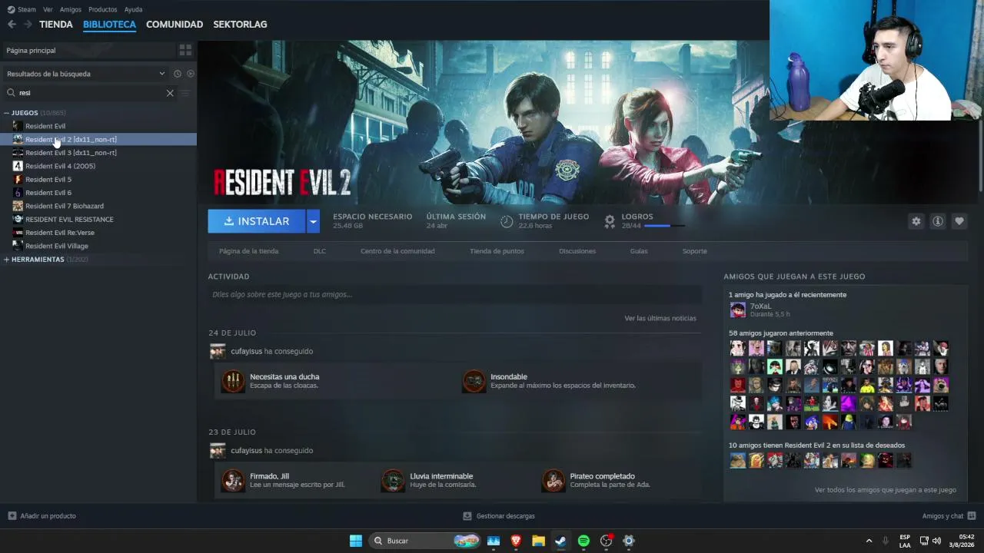
Task: Click the play time clock icon
Action: pos(507,221)
